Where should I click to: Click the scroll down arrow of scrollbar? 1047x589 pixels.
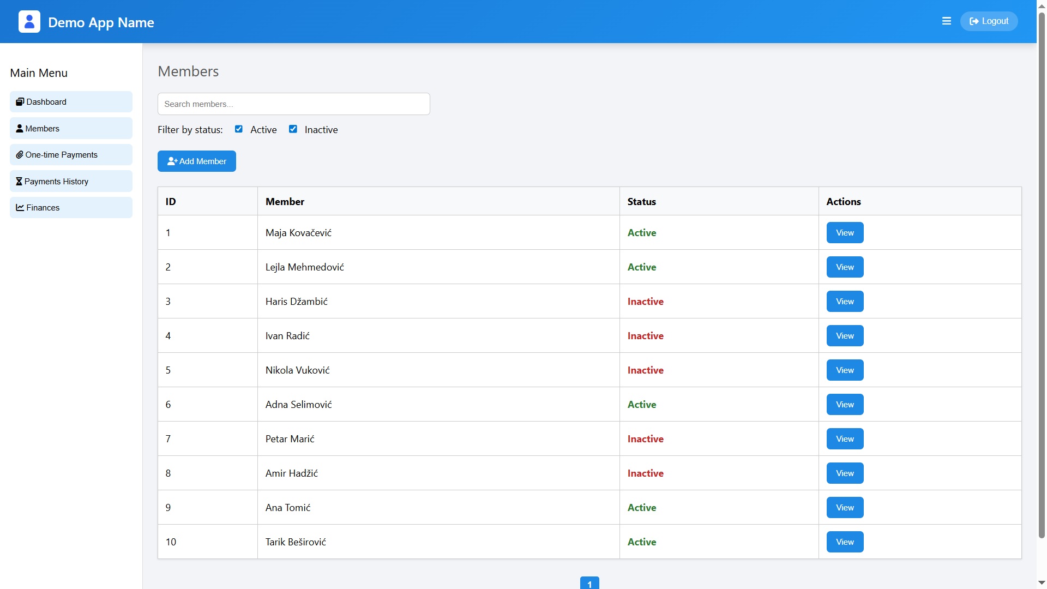(x=1042, y=583)
